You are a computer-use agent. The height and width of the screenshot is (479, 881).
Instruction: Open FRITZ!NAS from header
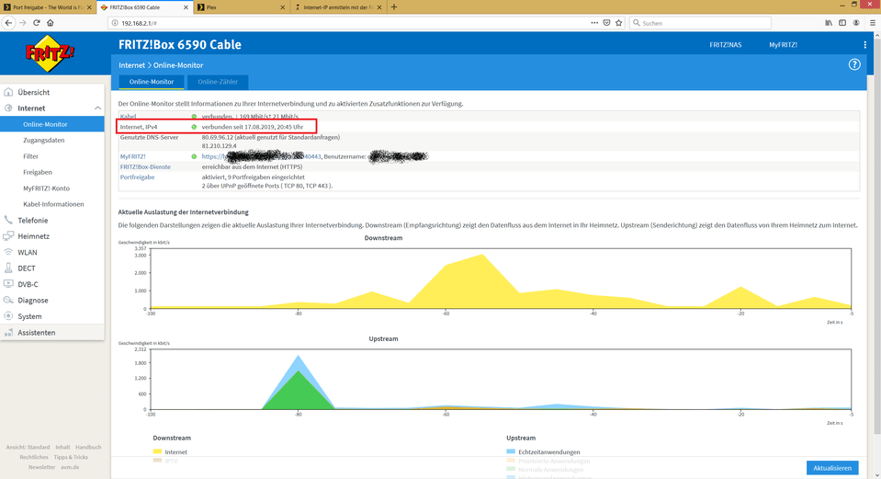726,45
